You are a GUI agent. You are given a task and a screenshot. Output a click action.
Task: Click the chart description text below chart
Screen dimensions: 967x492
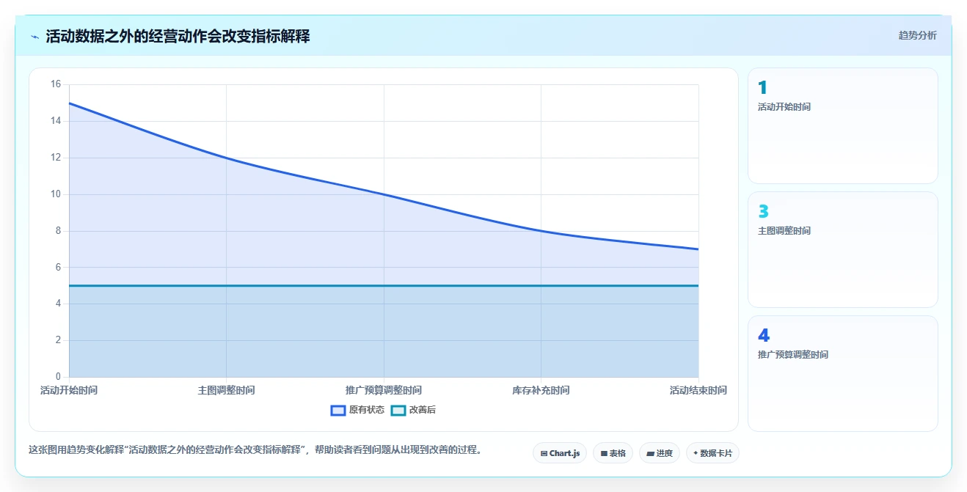point(255,449)
